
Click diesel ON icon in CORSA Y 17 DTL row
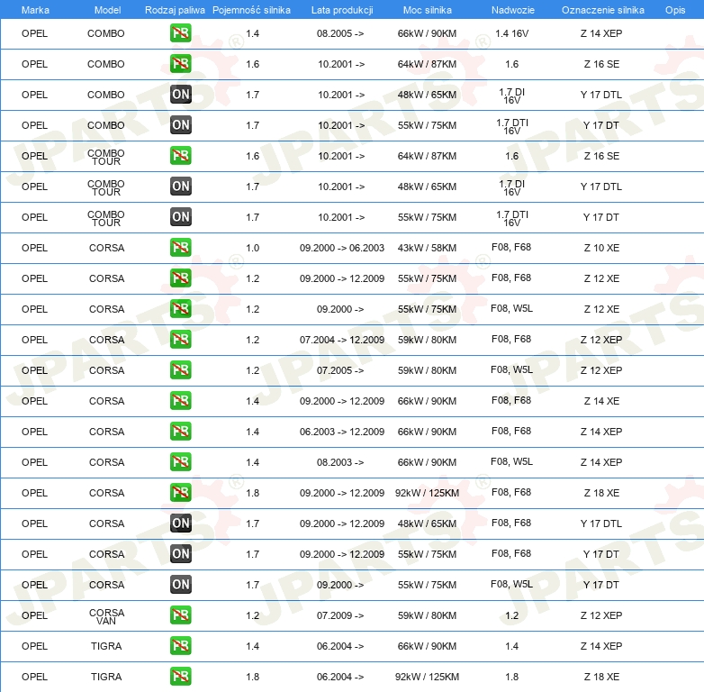coord(180,523)
